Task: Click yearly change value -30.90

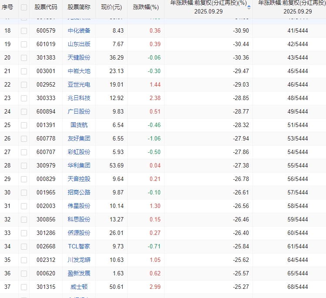Action: click(x=241, y=30)
